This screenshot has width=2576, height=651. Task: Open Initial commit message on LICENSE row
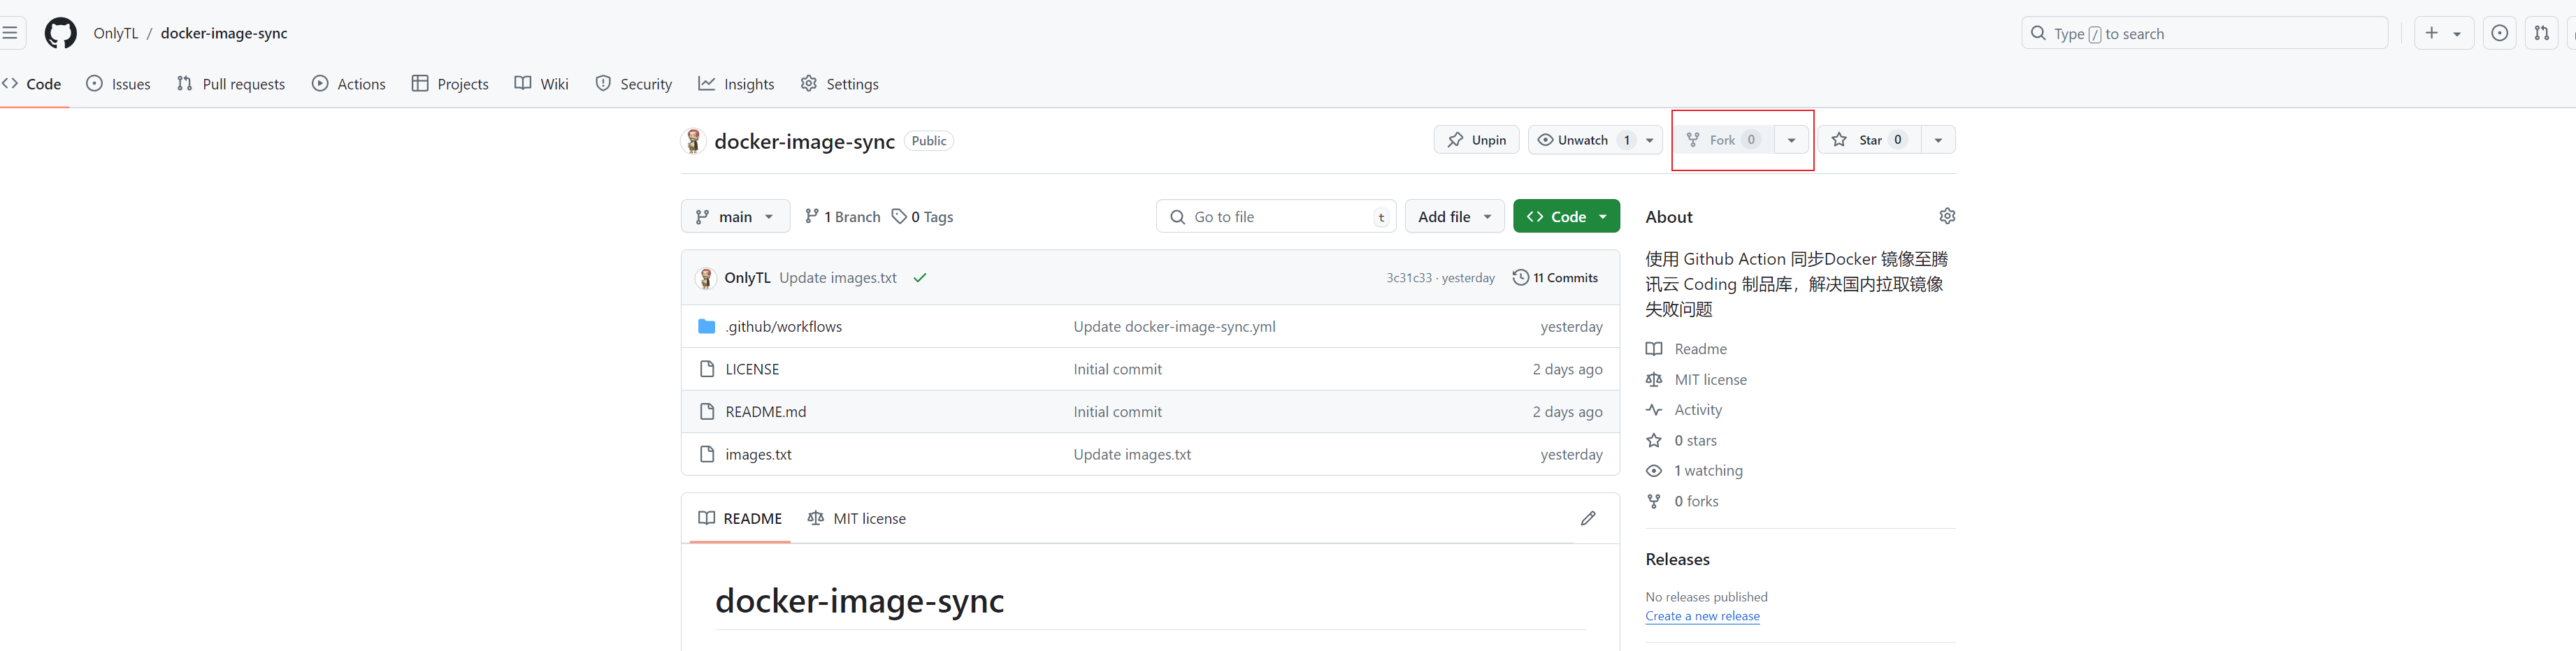pos(1117,370)
